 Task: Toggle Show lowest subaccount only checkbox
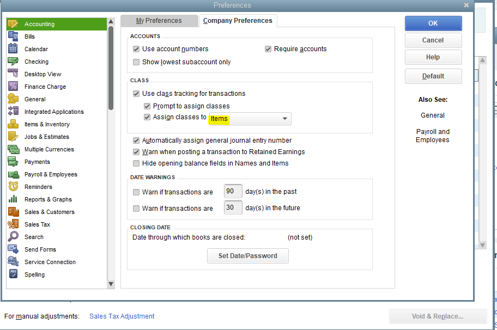tap(136, 62)
